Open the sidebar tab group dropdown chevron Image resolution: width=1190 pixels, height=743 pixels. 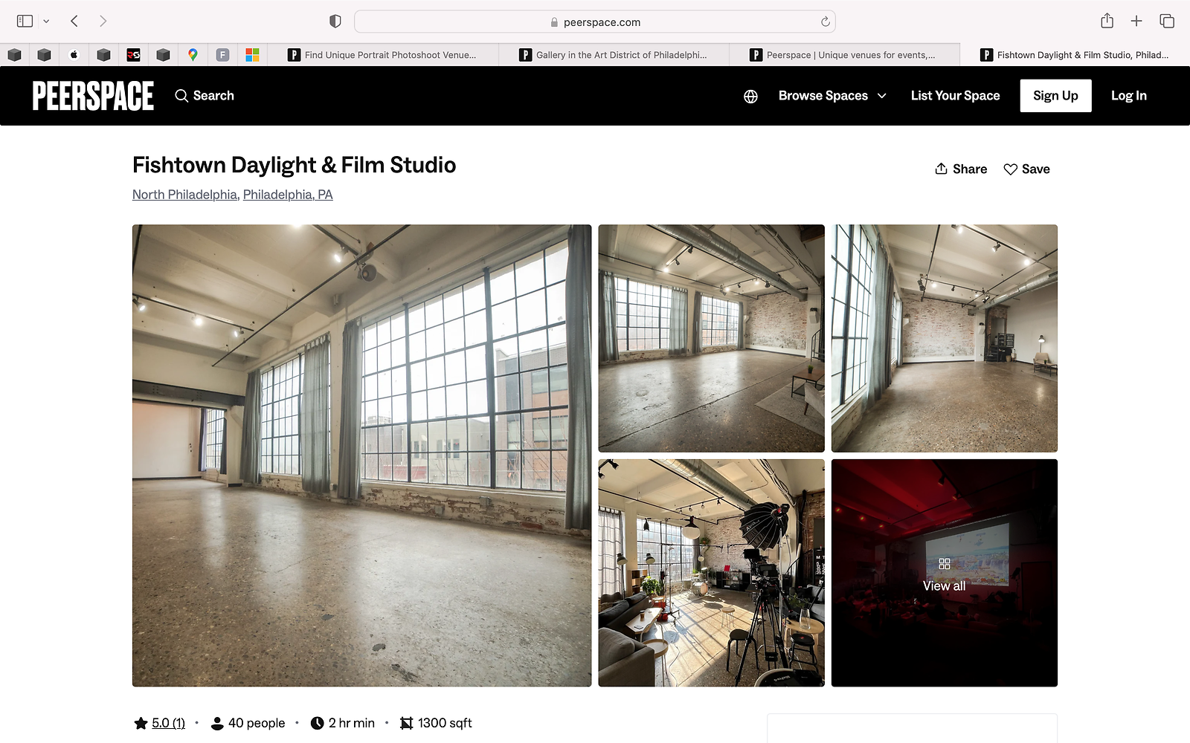click(46, 21)
